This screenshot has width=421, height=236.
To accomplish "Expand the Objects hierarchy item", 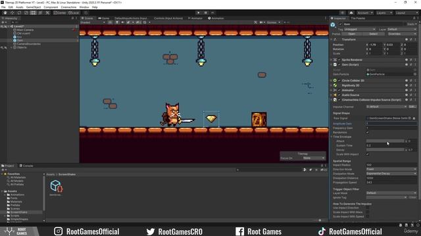I will [12, 47].
